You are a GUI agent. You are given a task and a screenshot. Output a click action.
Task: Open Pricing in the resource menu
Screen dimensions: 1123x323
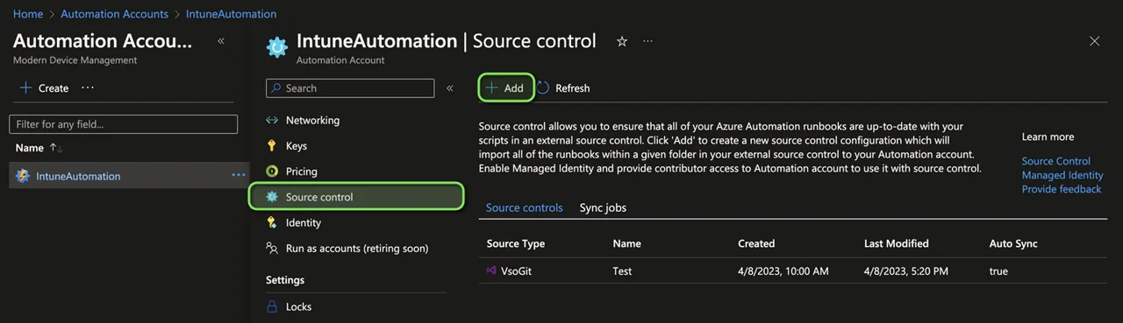302,172
